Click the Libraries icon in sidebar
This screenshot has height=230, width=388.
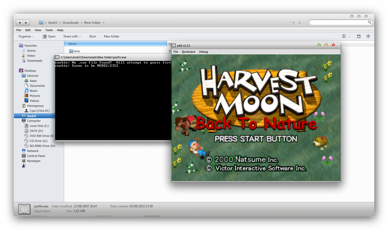point(24,76)
